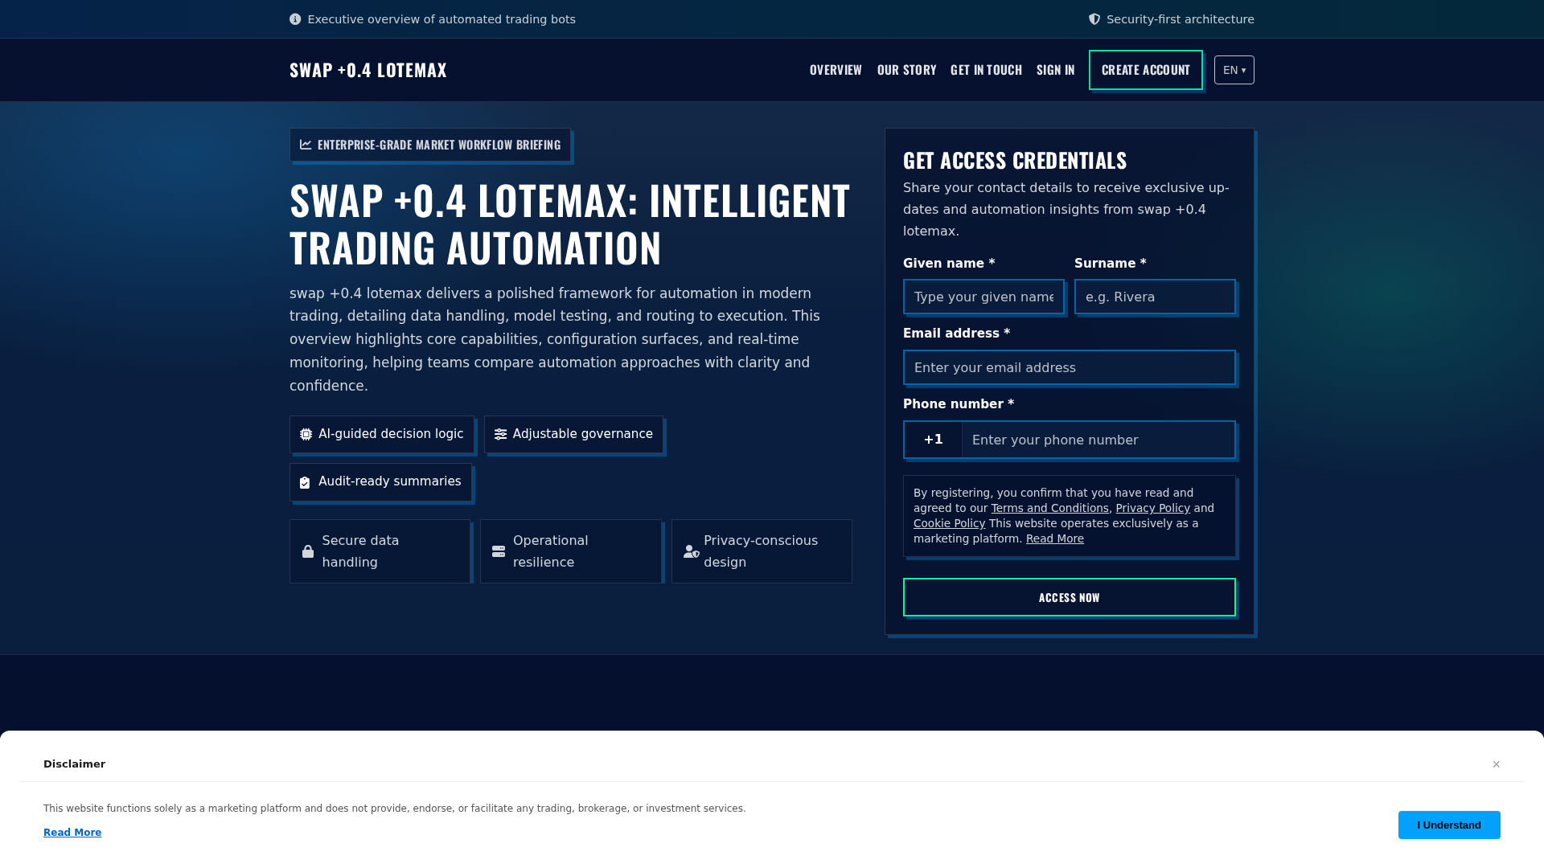Focus the Given name input field
The height and width of the screenshot is (868, 1544).
983,297
